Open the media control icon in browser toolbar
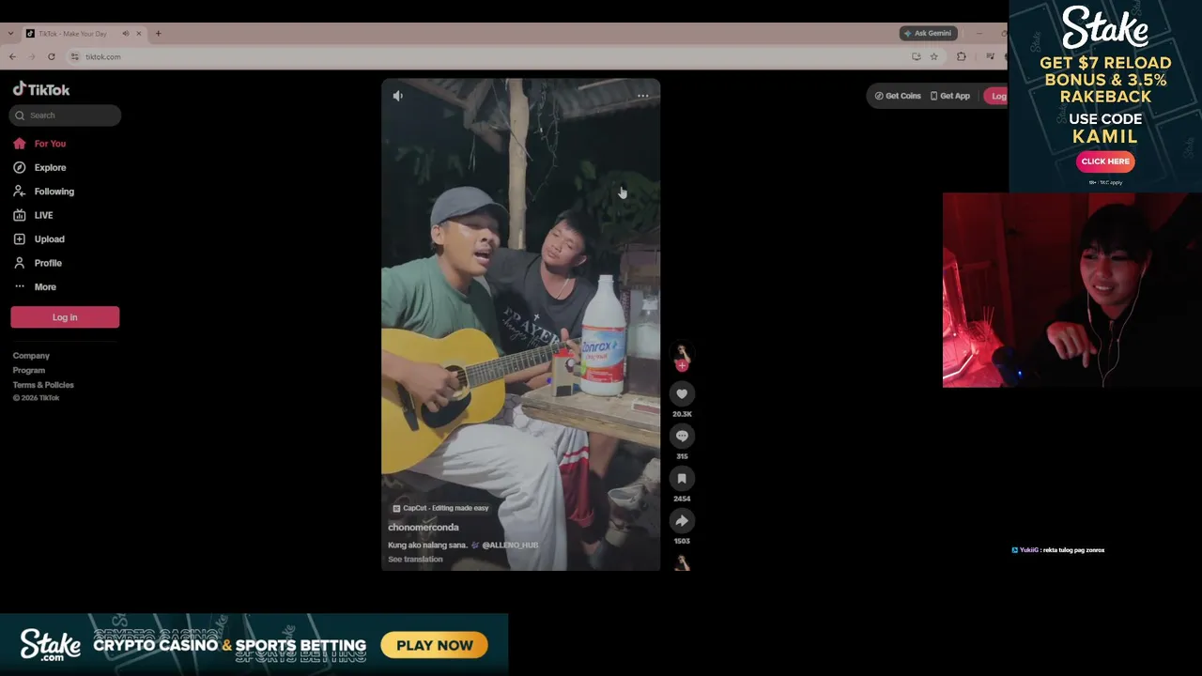This screenshot has height=676, width=1202. [x=990, y=56]
